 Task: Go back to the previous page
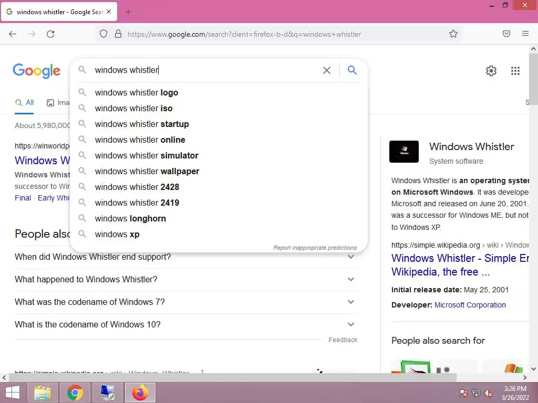tap(13, 34)
